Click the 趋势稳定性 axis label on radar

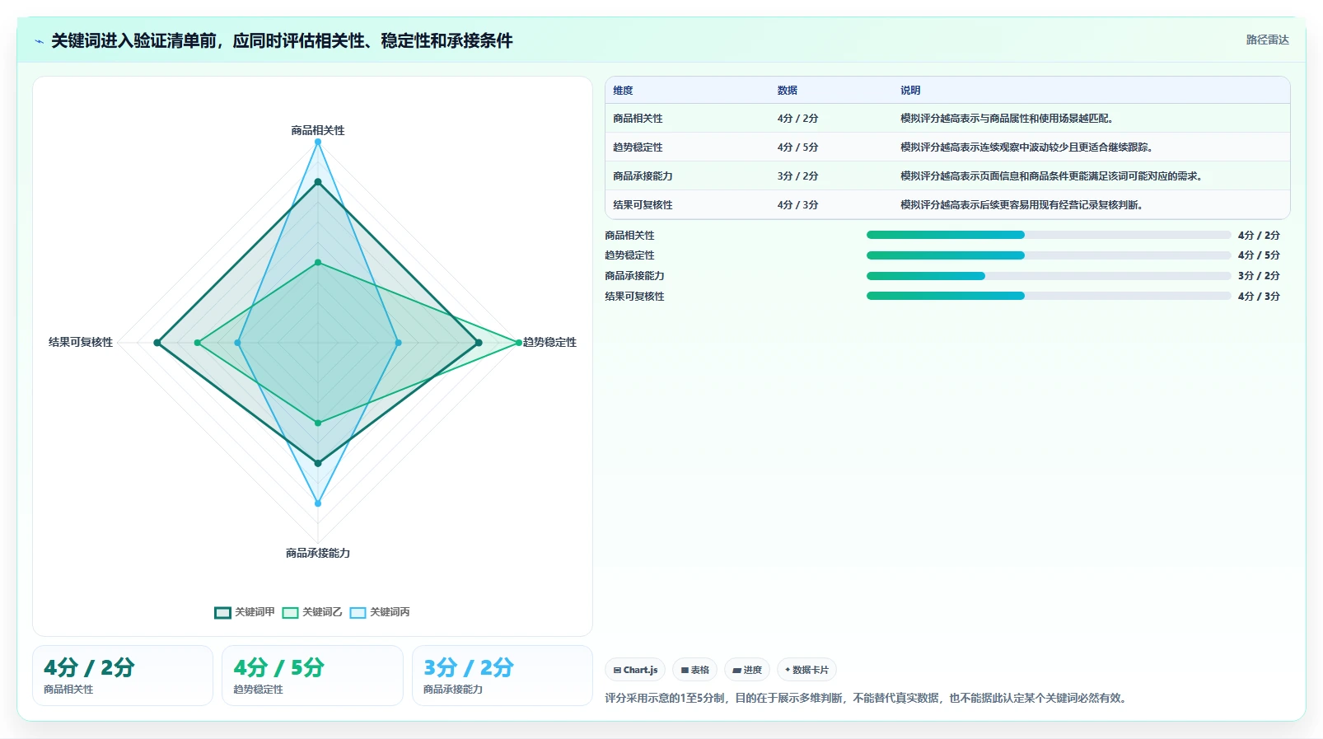[x=549, y=342]
